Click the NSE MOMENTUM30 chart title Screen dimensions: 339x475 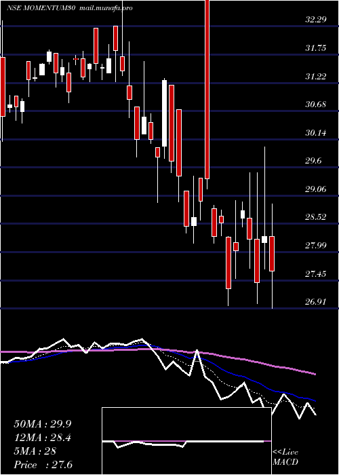pos(41,8)
